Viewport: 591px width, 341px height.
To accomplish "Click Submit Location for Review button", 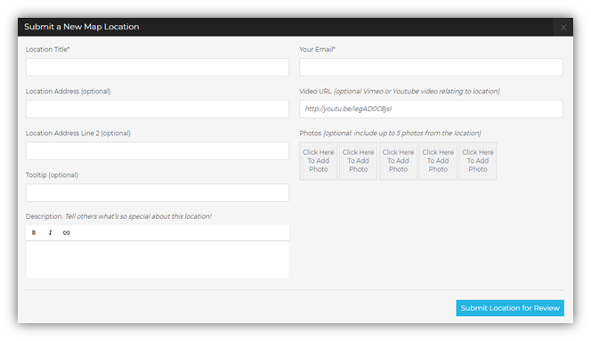I will point(510,308).
